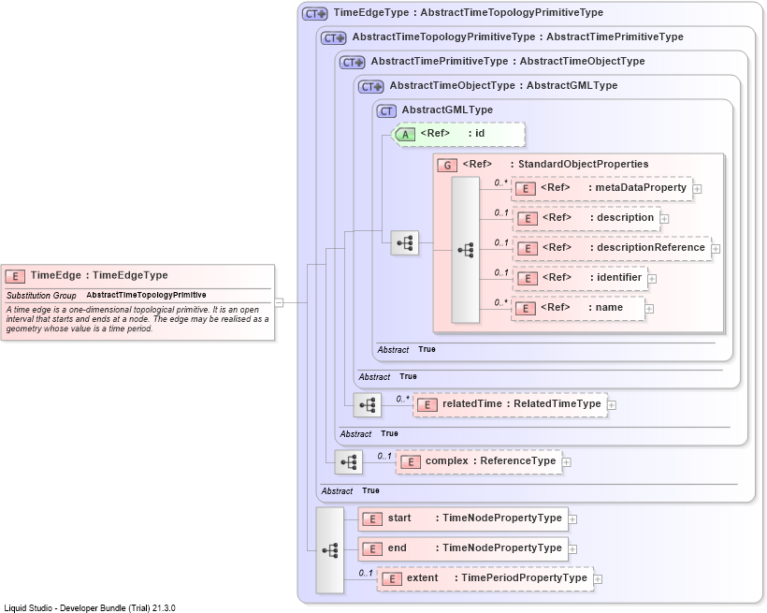Screen dimensions: 767x613
Task: Click the CT icon of AbstractGMLType
Action: (386, 111)
